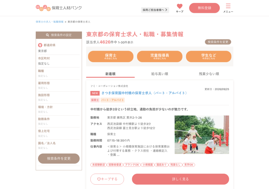This screenshot has width=269, height=189.
Task: Switch to the 給与高い順 tab
Action: [x=159, y=74]
